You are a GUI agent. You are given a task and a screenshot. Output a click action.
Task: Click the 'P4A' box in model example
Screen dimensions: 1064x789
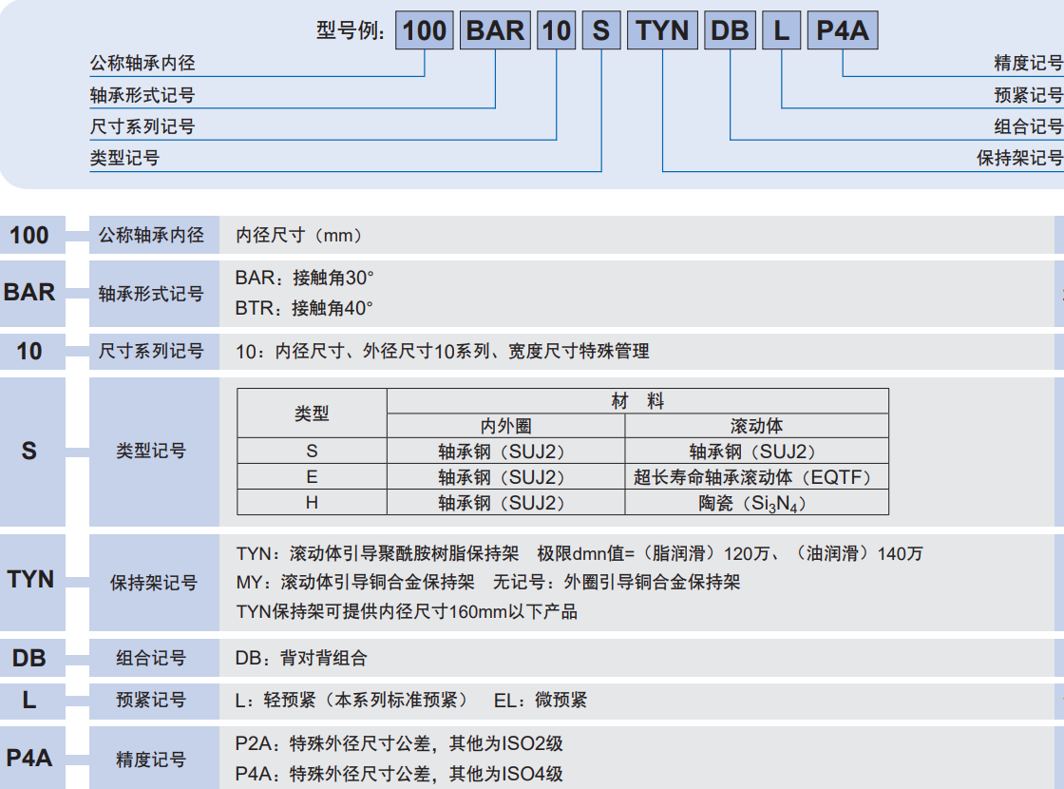click(843, 30)
